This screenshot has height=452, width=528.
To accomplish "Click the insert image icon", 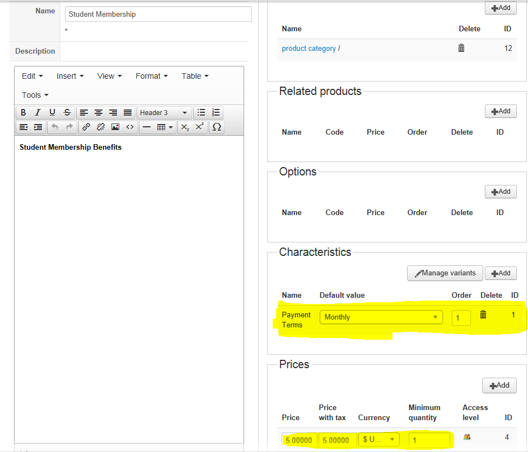I will pyautogui.click(x=115, y=127).
